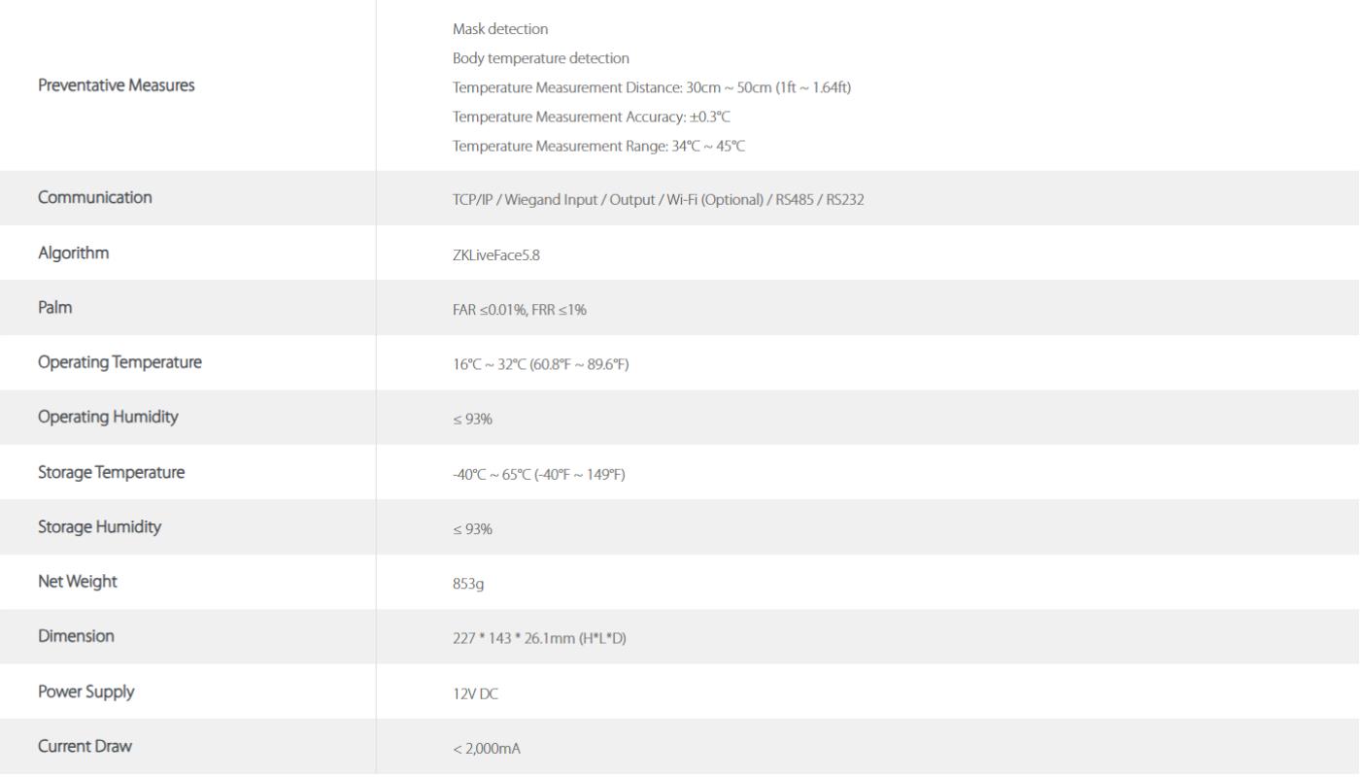Screen dimensions: 1360x777
Task: Select the Net Weight 853g value
Action: [x=467, y=585]
